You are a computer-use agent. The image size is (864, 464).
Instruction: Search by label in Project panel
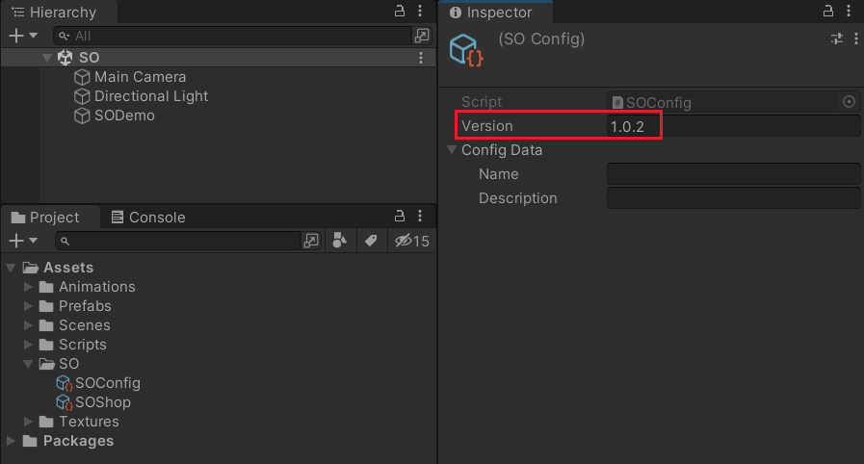(371, 241)
